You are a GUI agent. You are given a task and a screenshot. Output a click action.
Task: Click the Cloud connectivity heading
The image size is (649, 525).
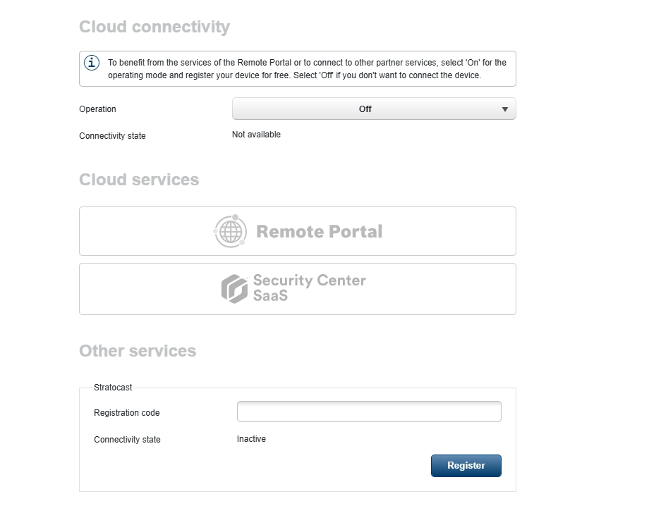(x=154, y=27)
